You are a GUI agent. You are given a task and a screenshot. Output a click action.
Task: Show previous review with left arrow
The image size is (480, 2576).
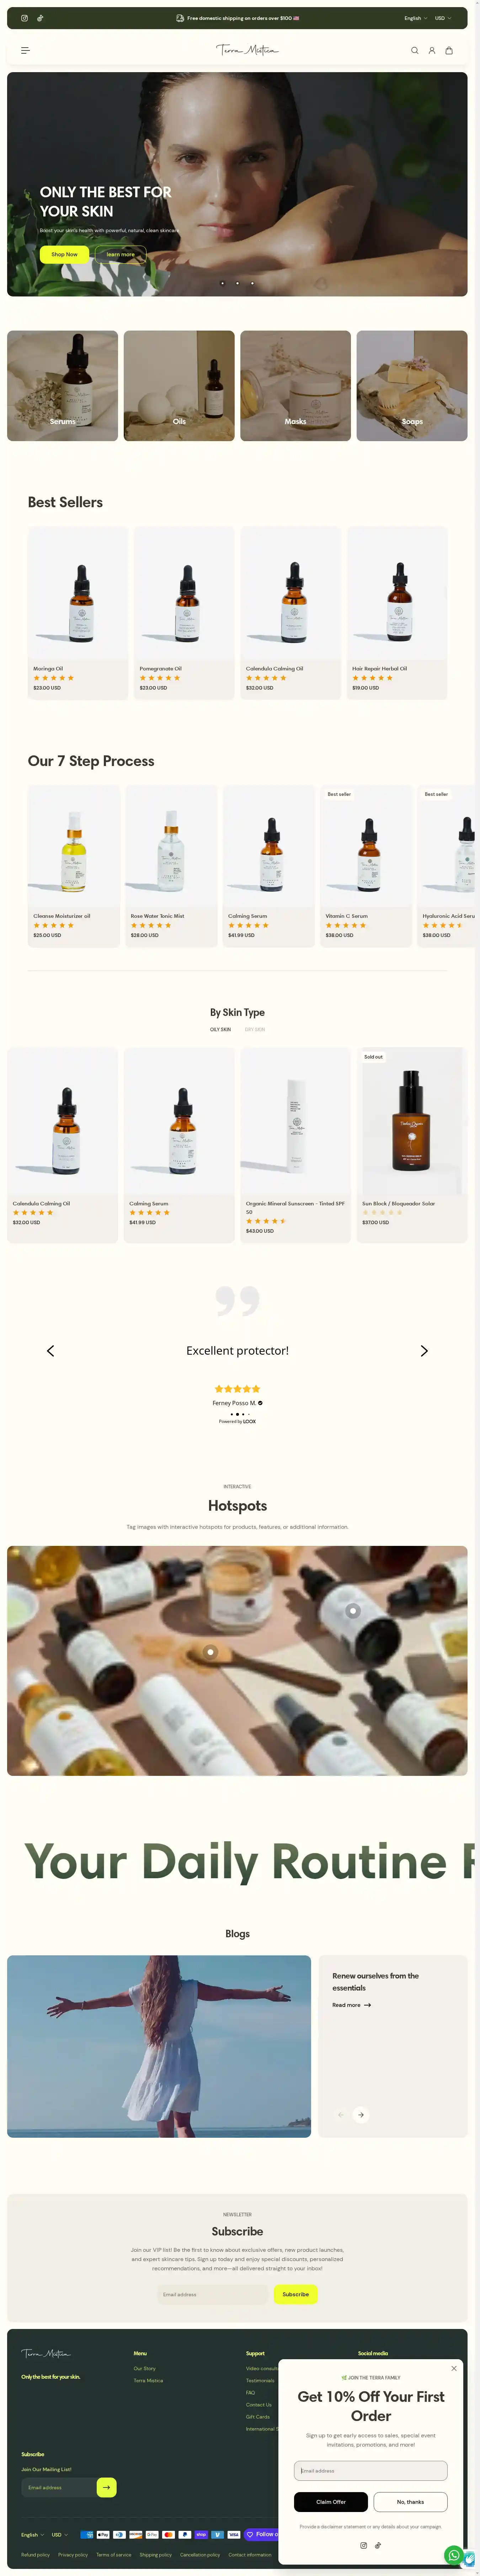point(50,1351)
